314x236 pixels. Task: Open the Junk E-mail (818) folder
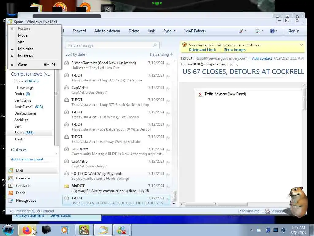29,107
